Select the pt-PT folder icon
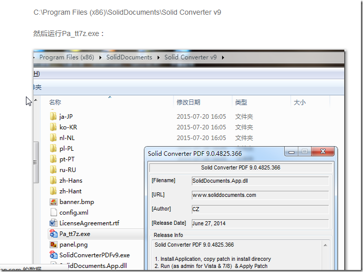Image resolution: width=363 pixels, height=272 pixels. pos(53,159)
